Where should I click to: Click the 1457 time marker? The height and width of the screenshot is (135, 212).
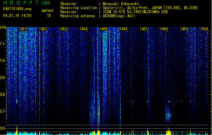tap(144, 29)
